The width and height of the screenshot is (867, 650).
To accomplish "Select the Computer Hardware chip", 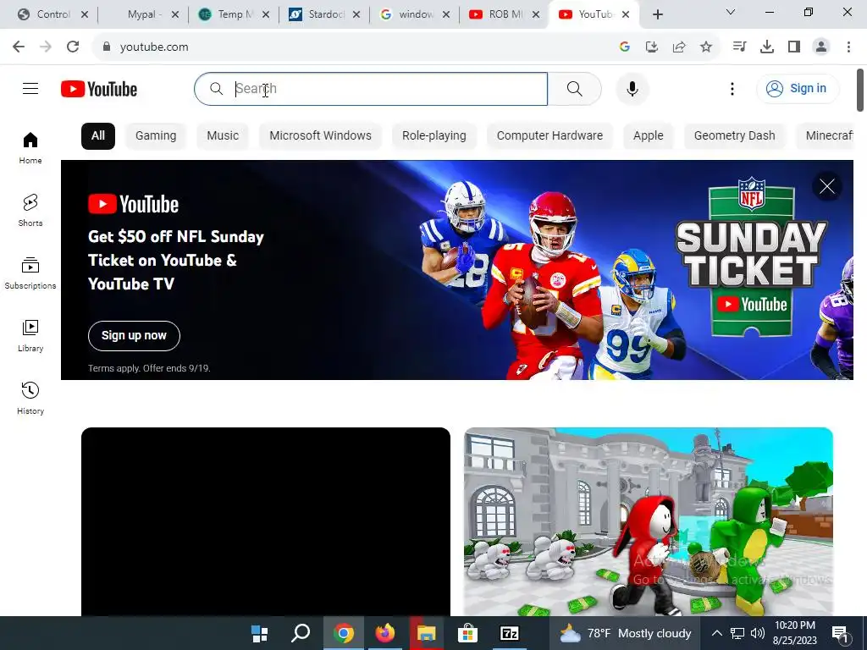I will [549, 136].
